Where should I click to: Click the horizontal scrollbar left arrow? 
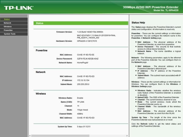[x=30, y=135]
